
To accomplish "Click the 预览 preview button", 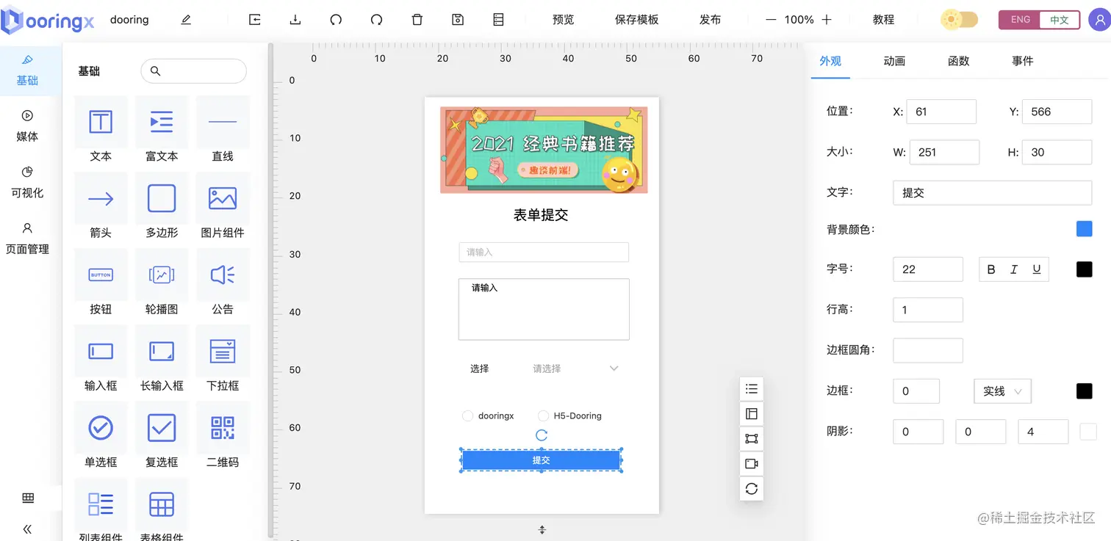I will (564, 20).
